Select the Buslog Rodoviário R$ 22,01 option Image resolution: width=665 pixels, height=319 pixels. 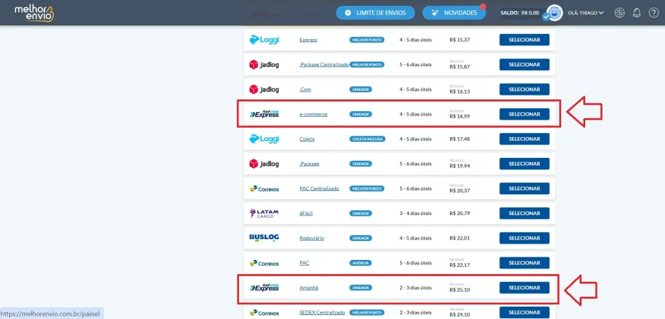(x=524, y=238)
